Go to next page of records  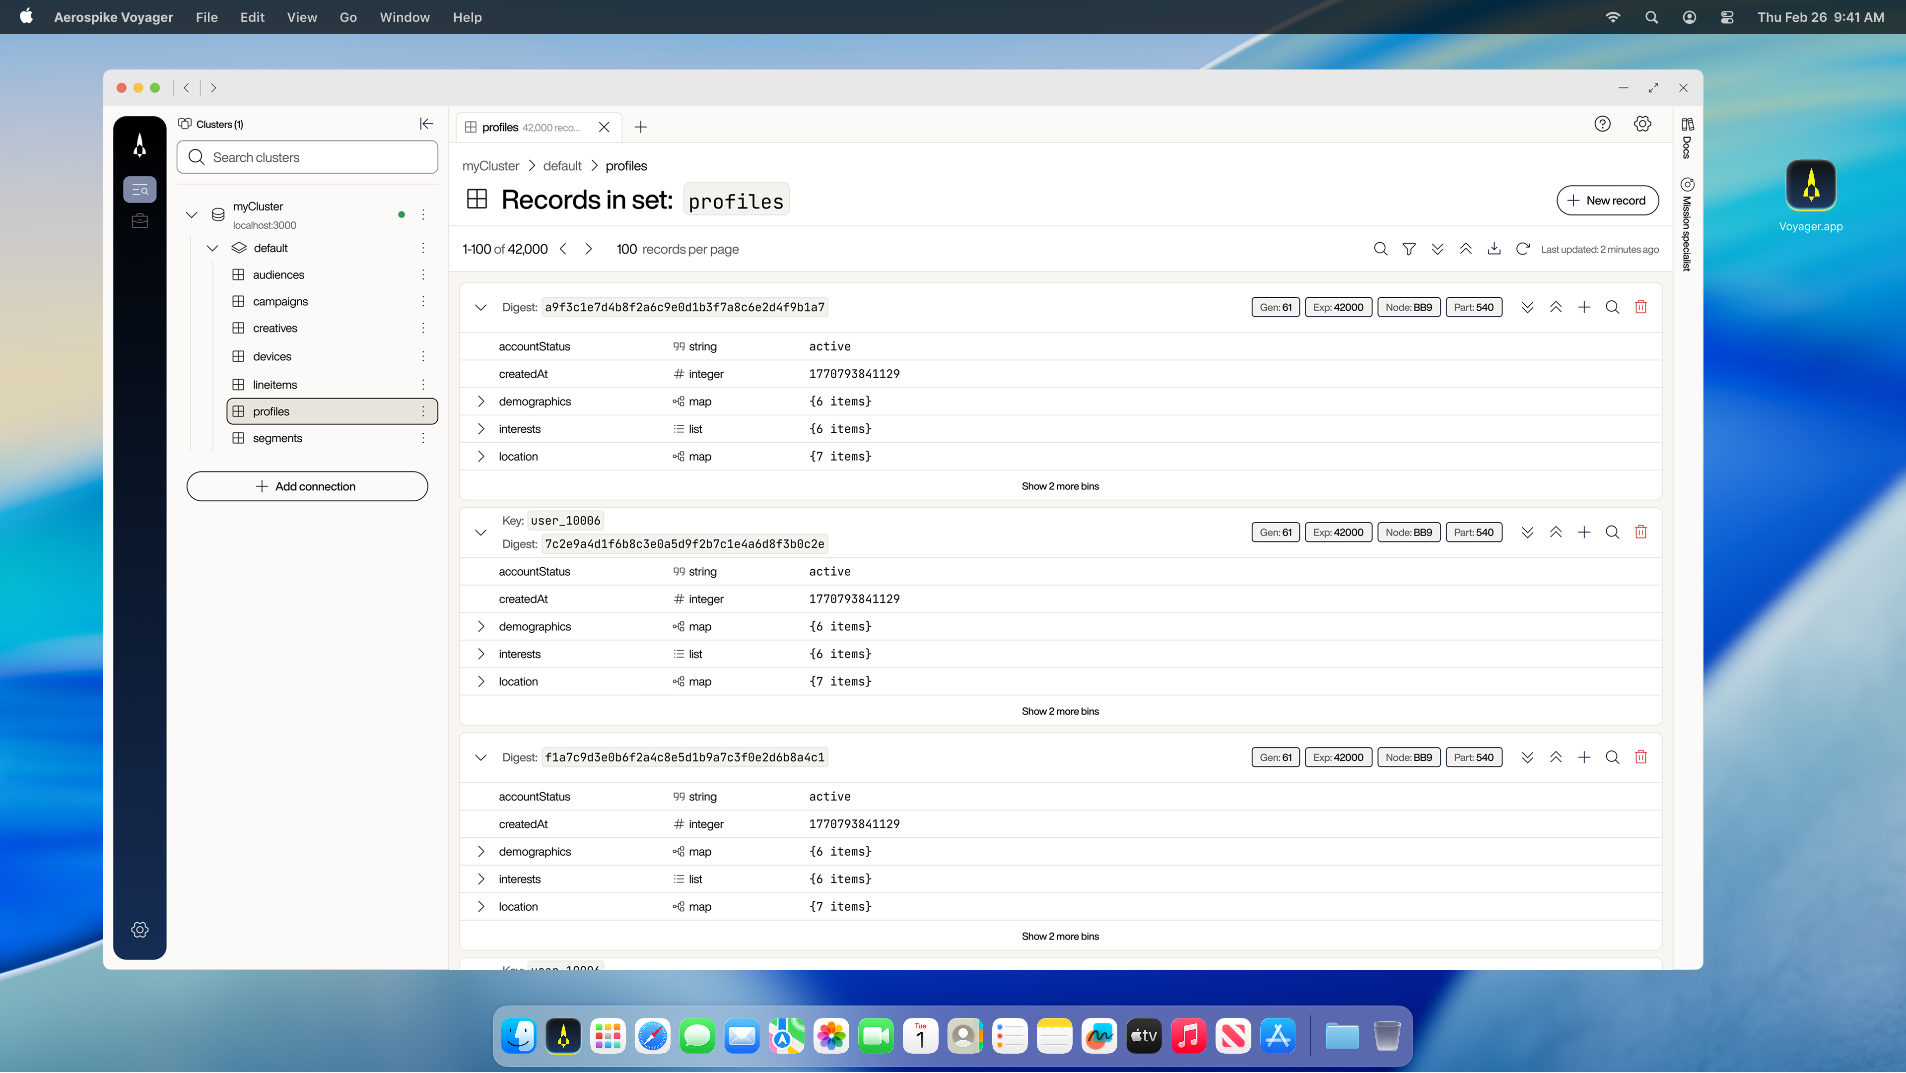point(588,249)
